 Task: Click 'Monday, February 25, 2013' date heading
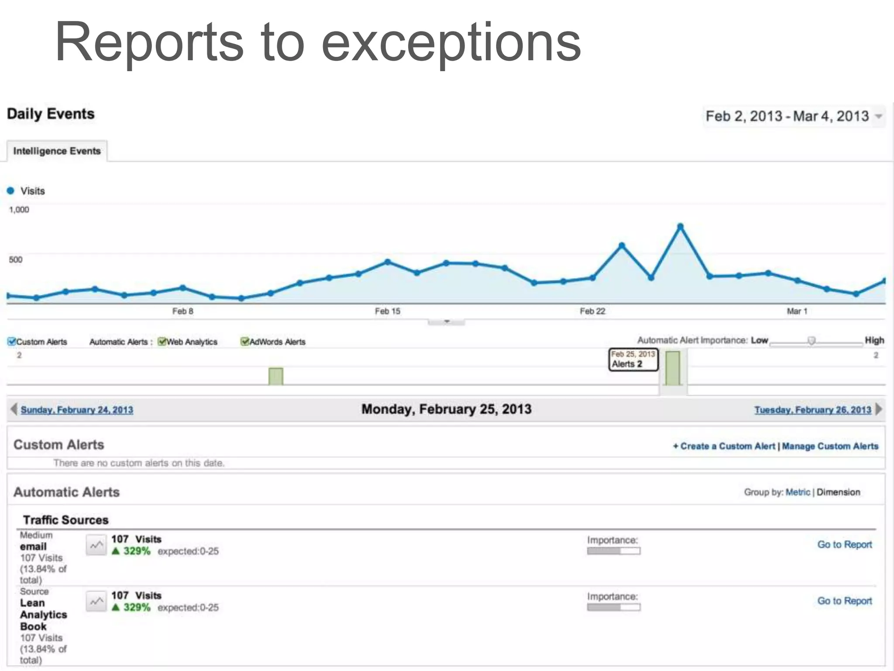(447, 409)
